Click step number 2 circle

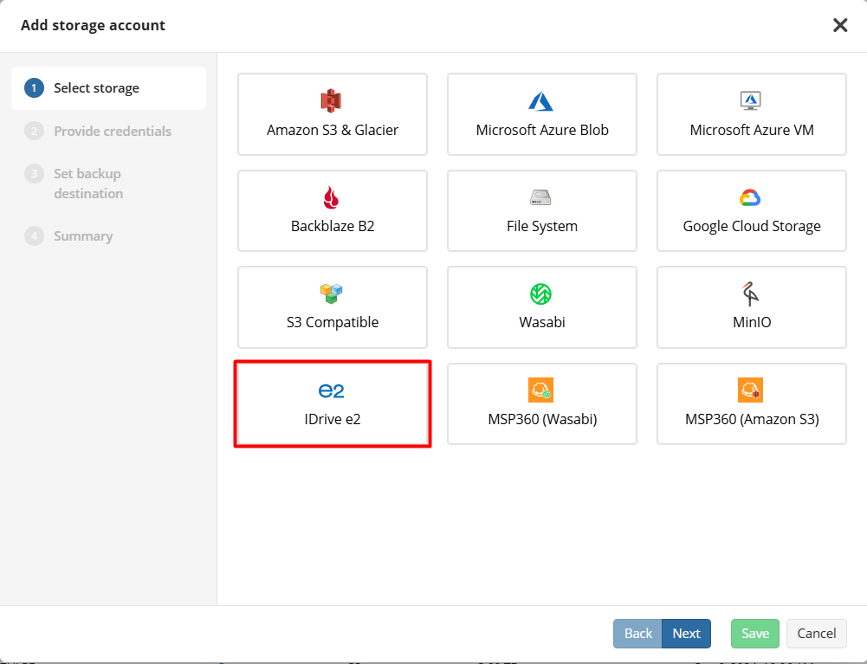pyautogui.click(x=34, y=131)
